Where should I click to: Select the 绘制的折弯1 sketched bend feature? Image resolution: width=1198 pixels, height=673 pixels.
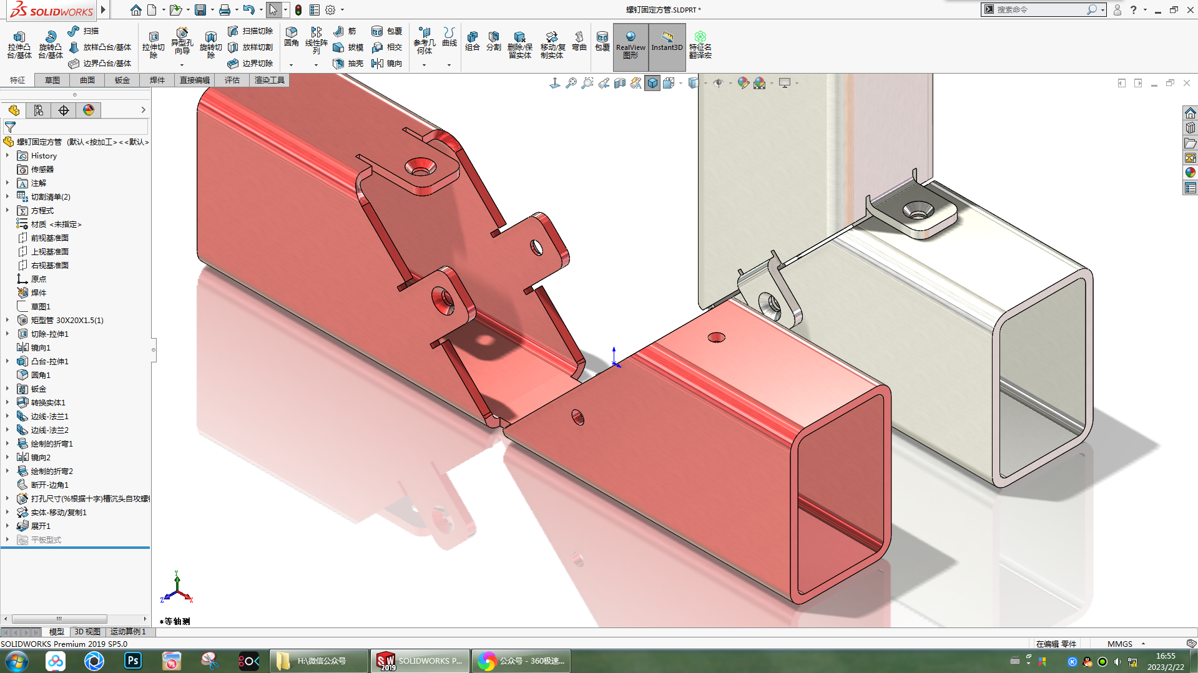pyautogui.click(x=45, y=444)
